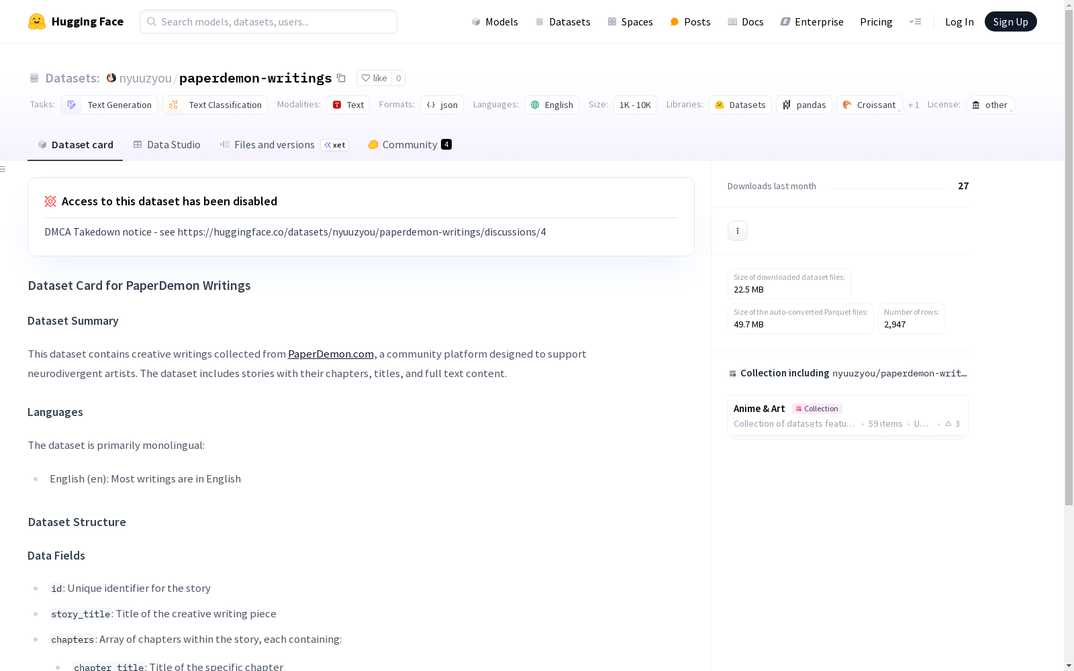The width and height of the screenshot is (1074, 671).
Task: Expand the navigation more-menu icon
Action: 915,21
